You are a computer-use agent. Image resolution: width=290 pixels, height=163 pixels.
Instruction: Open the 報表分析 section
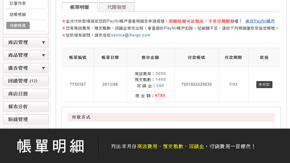[x=25, y=106]
